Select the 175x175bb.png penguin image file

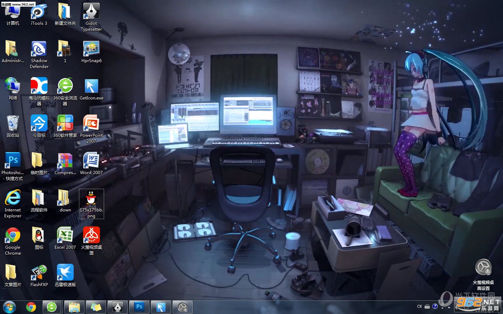(x=91, y=204)
